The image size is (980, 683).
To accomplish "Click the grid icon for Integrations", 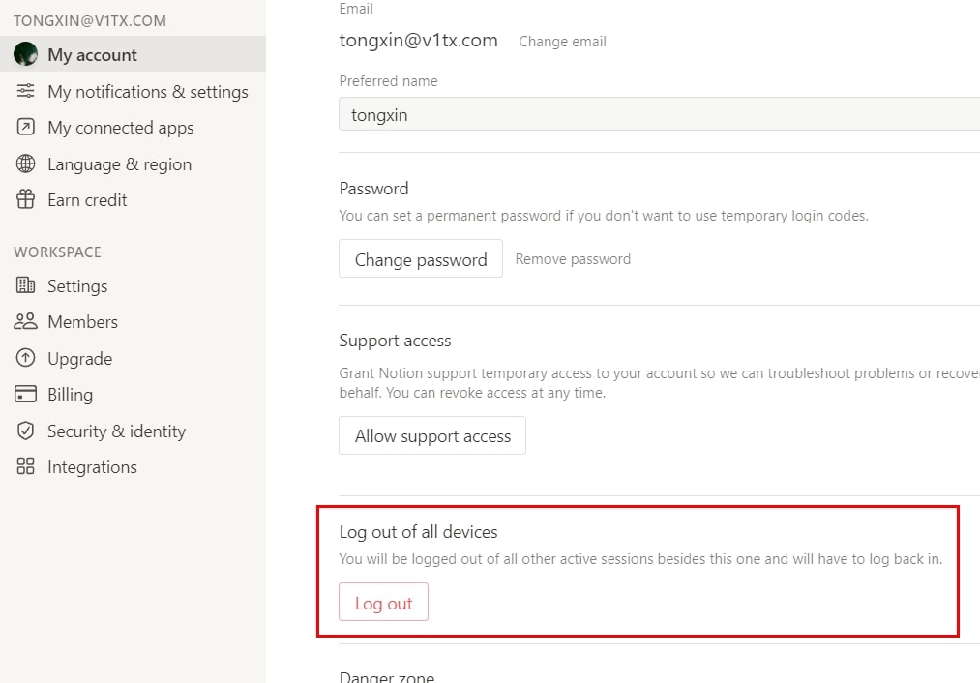I will [26, 466].
